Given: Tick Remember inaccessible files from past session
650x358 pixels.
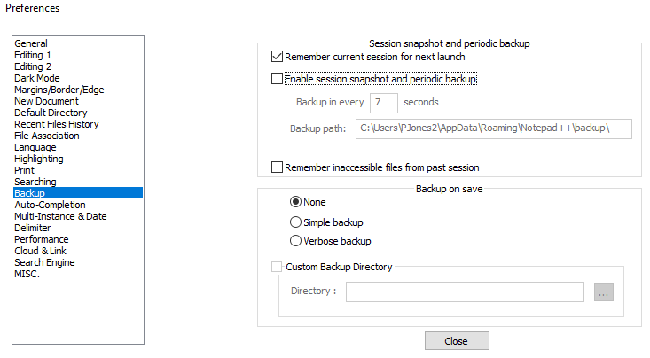Looking at the screenshot, I should [278, 167].
